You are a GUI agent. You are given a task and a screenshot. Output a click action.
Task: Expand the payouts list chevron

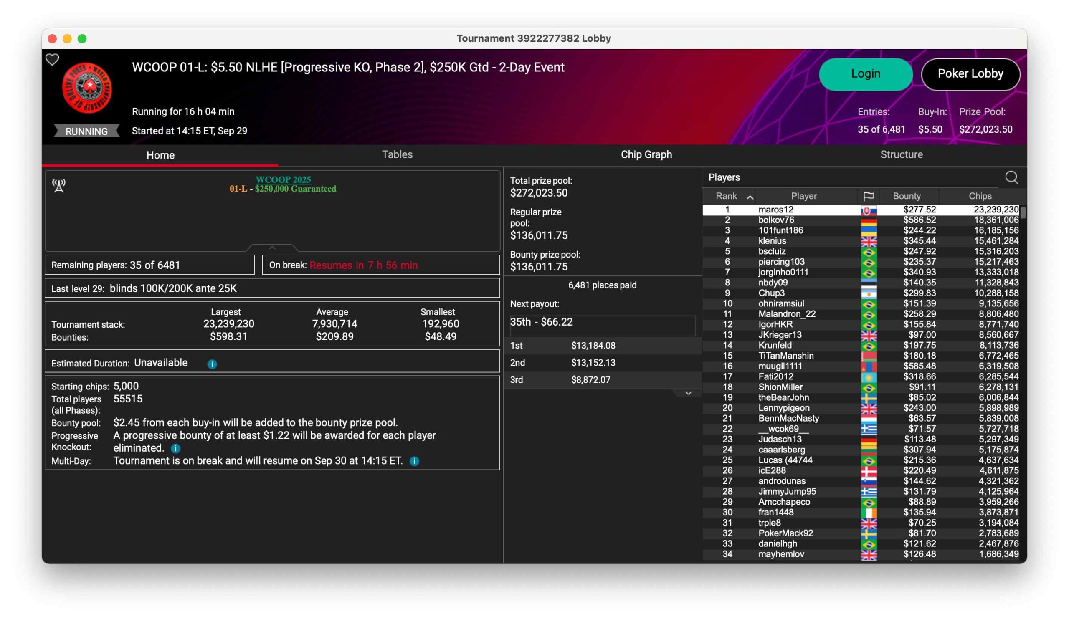tap(688, 393)
